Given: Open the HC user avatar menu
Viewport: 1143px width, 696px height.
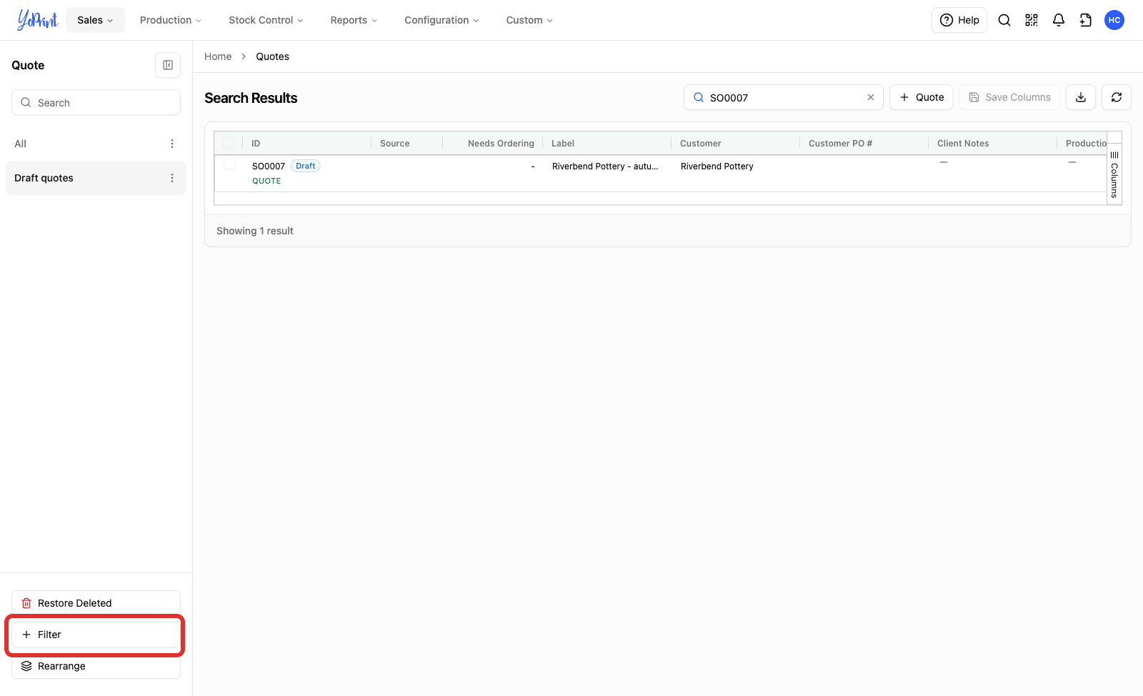Looking at the screenshot, I should click(x=1114, y=20).
